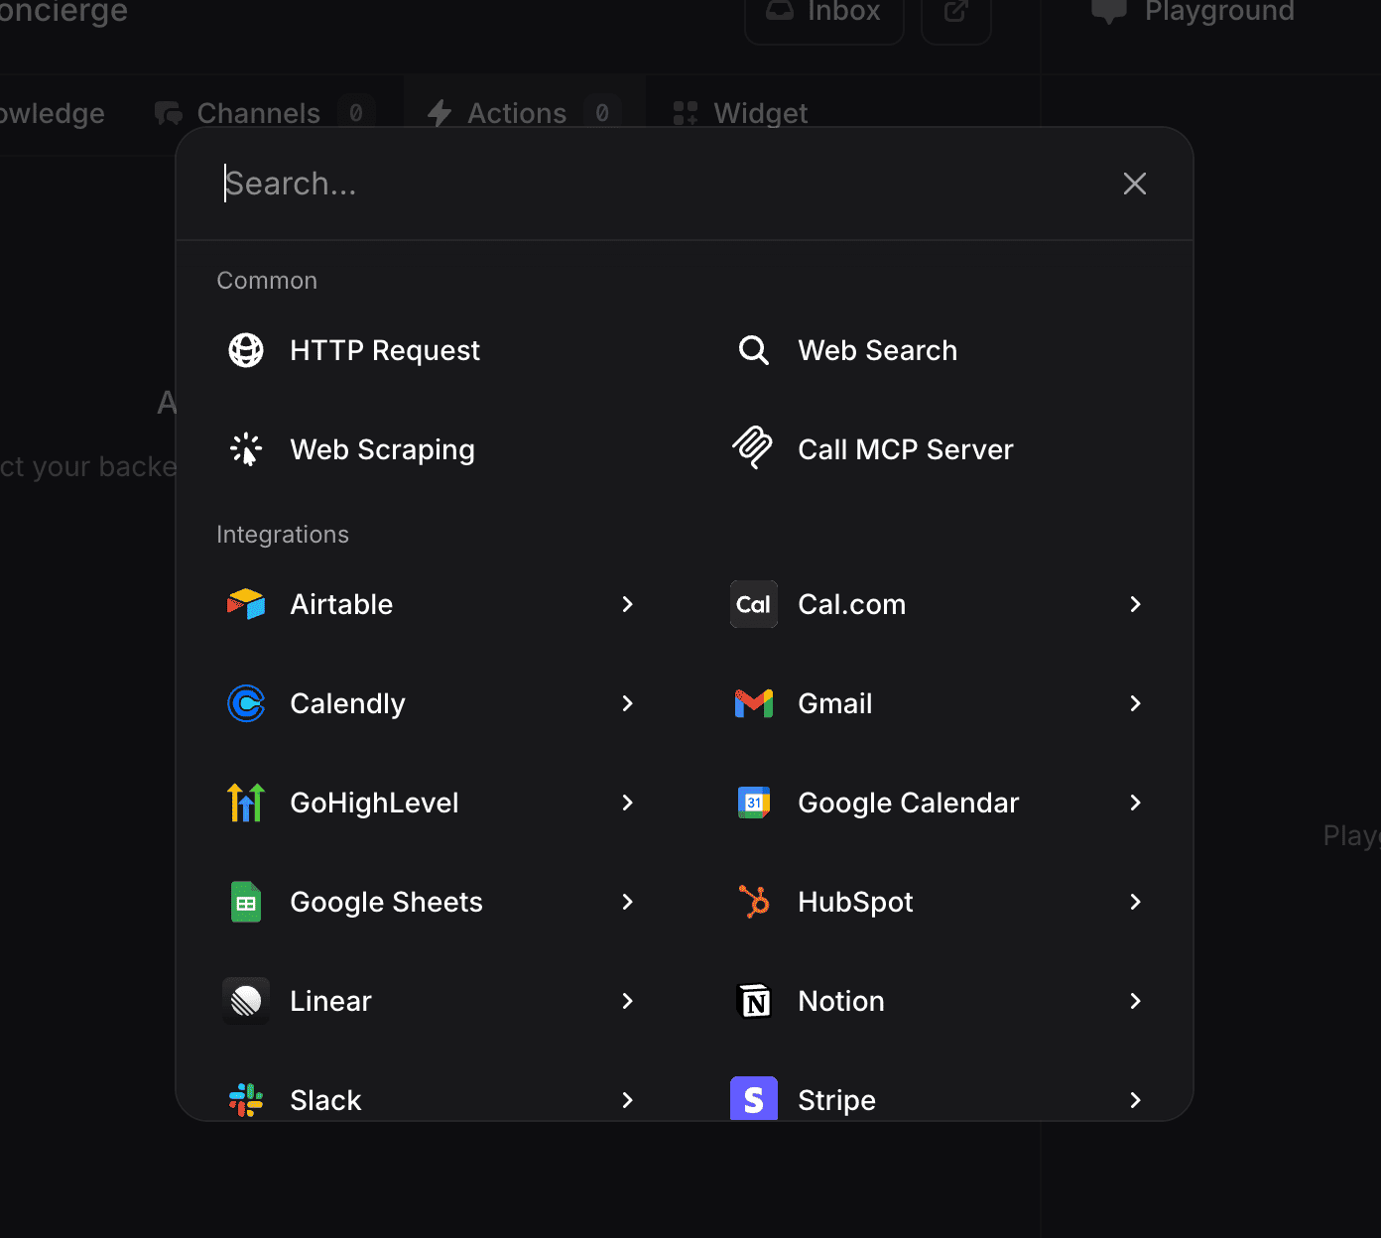This screenshot has width=1381, height=1238.
Task: Select the Call MCP Server action
Action: (905, 449)
